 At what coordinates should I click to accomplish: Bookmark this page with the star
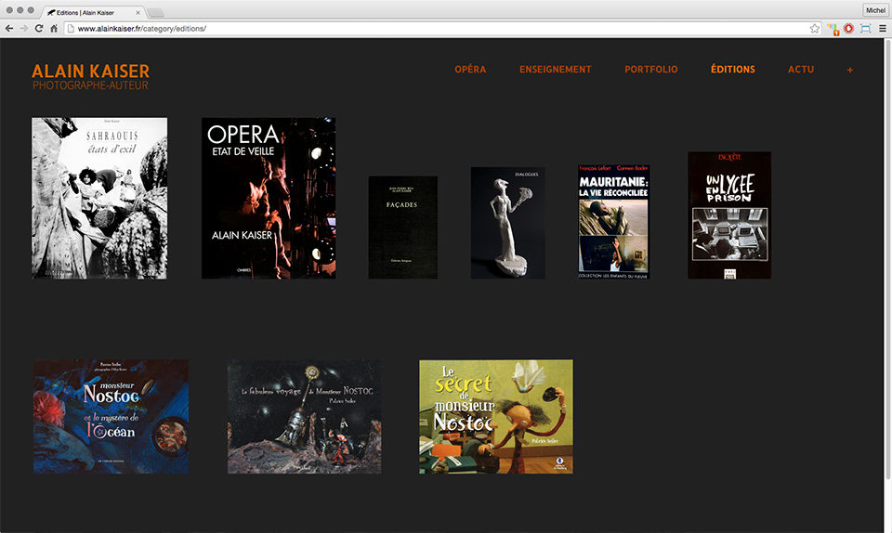[x=815, y=29]
